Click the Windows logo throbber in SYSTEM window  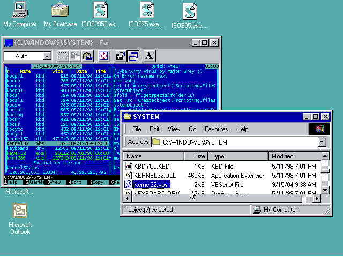[319, 129]
